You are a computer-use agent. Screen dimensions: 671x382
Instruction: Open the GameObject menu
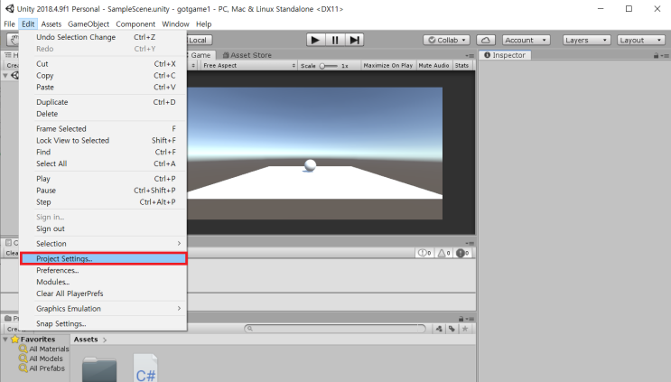coord(89,24)
